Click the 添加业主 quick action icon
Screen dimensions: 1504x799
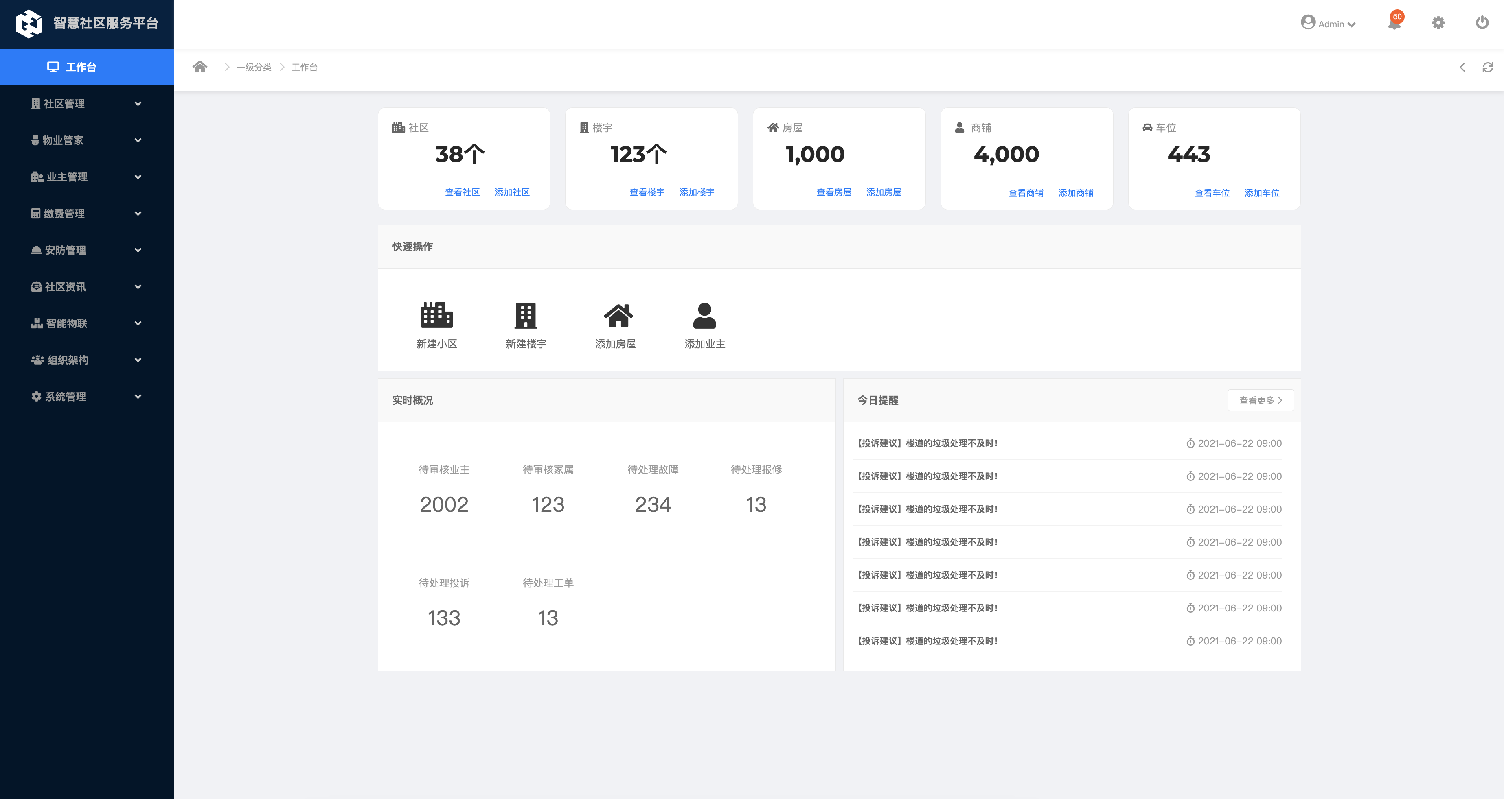pos(704,316)
